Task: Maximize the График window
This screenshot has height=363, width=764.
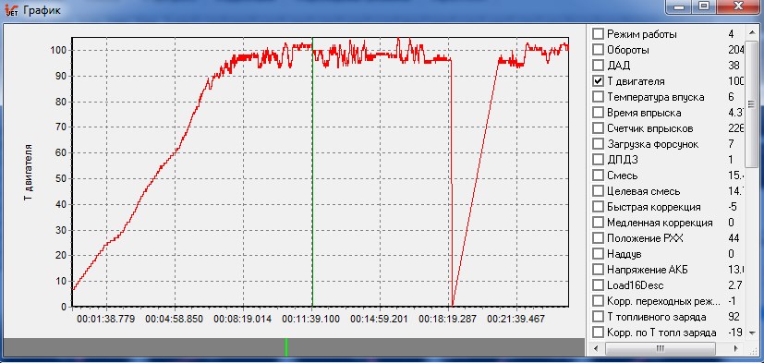Action: point(703,6)
